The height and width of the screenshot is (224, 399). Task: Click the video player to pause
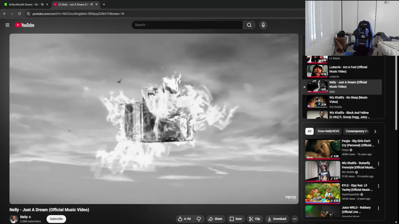[154, 119]
